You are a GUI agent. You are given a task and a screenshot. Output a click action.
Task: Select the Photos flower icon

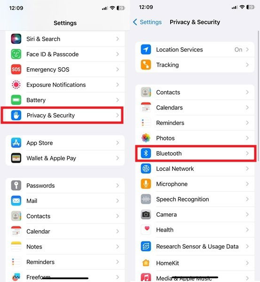coord(146,138)
